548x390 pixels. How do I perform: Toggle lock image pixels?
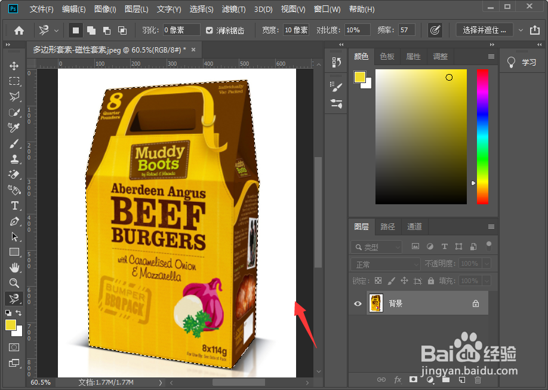[392, 281]
